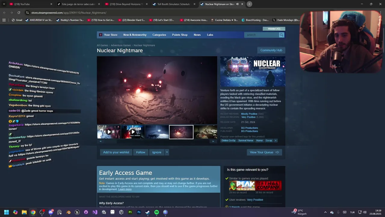385x217 pixels.
Task: Open Spotify from the taskbar
Action: 156,212
